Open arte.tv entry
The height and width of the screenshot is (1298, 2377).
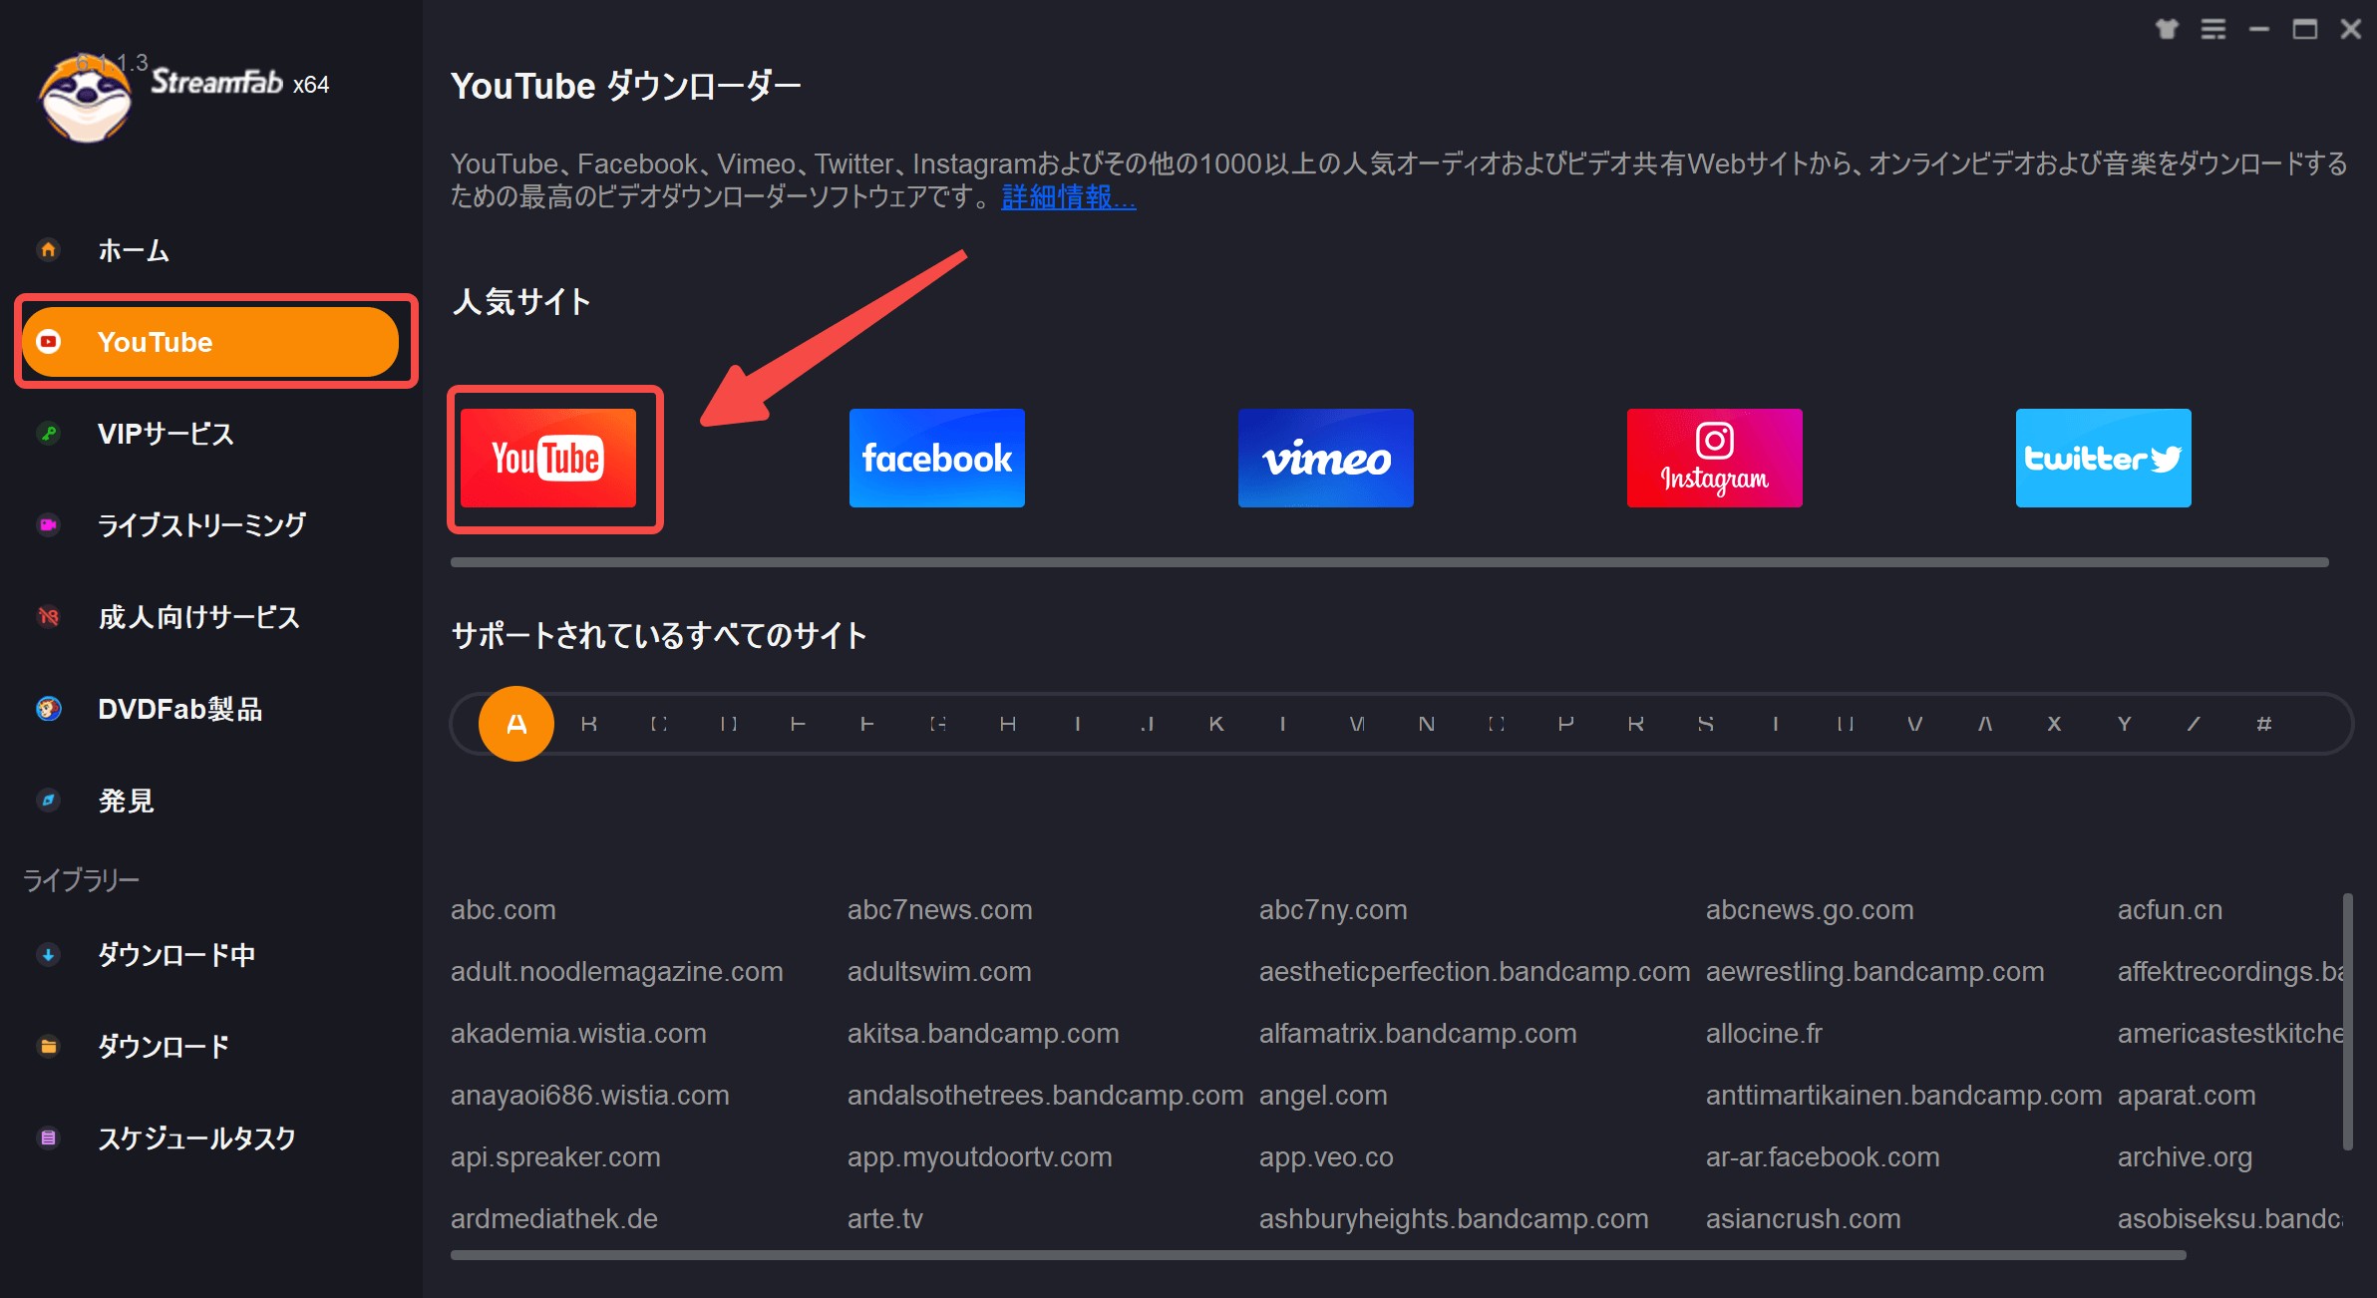coord(885,1218)
